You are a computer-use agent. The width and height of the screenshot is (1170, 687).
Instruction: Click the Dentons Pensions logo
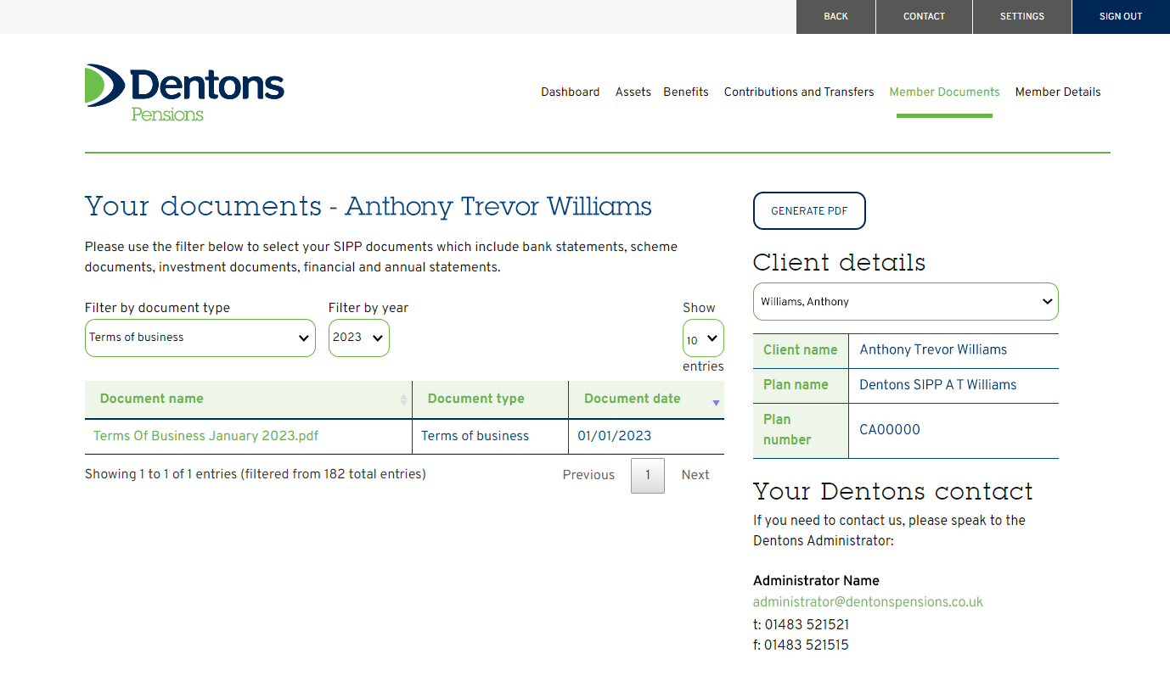(x=185, y=92)
